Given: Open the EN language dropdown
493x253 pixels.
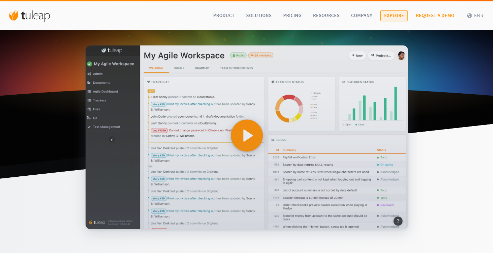Looking at the screenshot, I should coord(475,15).
